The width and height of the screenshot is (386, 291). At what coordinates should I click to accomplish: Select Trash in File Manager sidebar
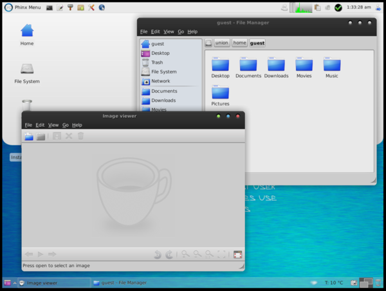pyautogui.click(x=156, y=62)
